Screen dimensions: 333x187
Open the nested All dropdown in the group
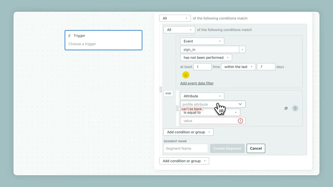pos(179,30)
